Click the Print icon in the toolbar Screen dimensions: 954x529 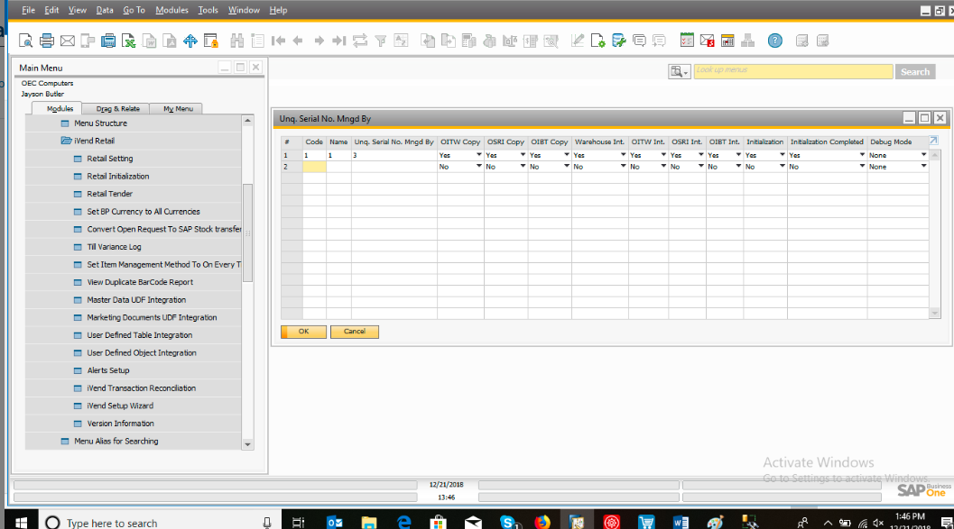(x=47, y=41)
